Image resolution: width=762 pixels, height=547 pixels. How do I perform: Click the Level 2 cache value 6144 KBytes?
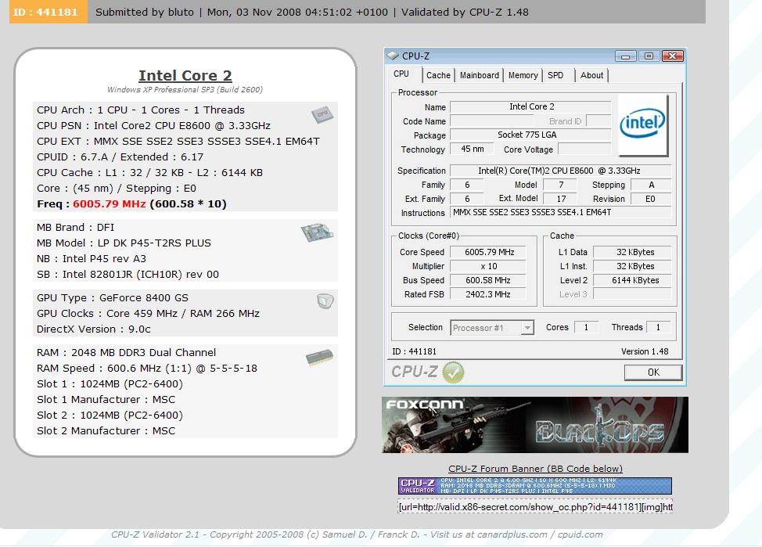coord(633,281)
